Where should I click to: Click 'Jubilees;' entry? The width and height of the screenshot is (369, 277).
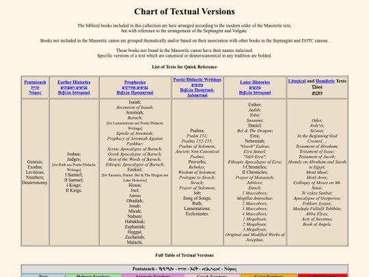point(255,183)
